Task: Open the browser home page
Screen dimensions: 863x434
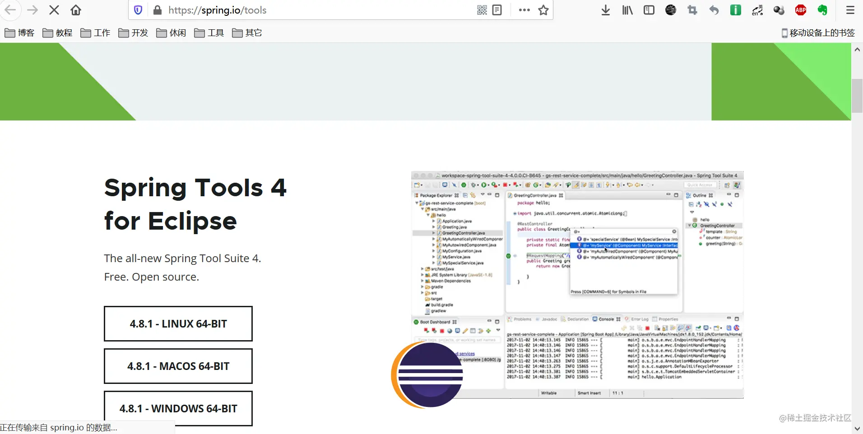Action: point(76,10)
